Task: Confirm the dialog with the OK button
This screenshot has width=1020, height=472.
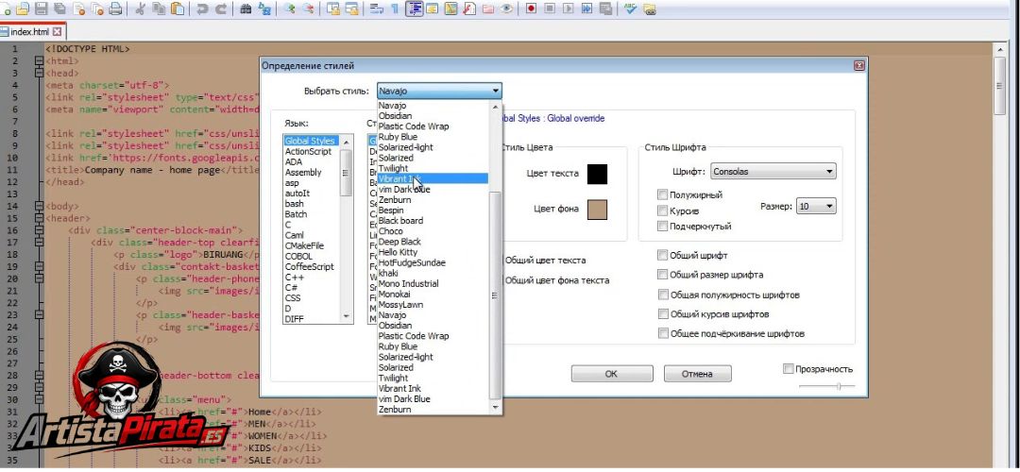Action: pos(611,374)
